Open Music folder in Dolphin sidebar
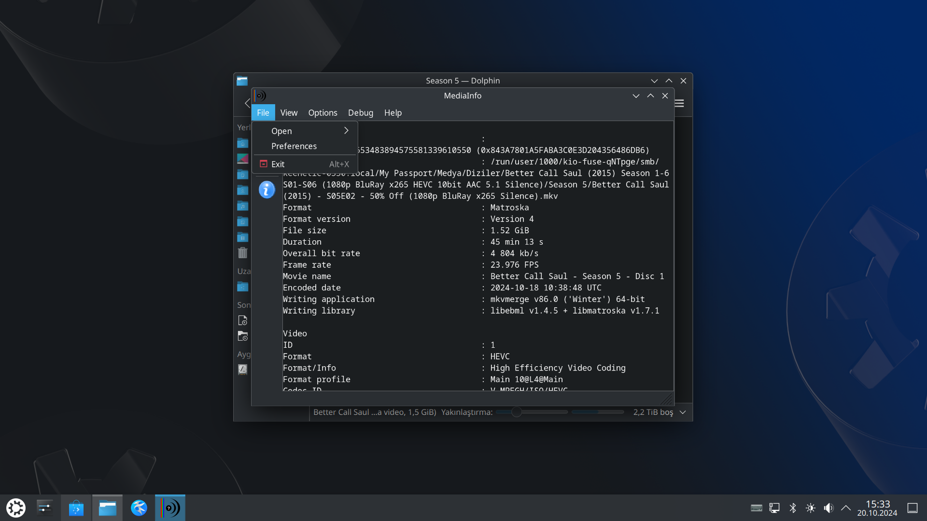The height and width of the screenshot is (521, 927). point(242,206)
